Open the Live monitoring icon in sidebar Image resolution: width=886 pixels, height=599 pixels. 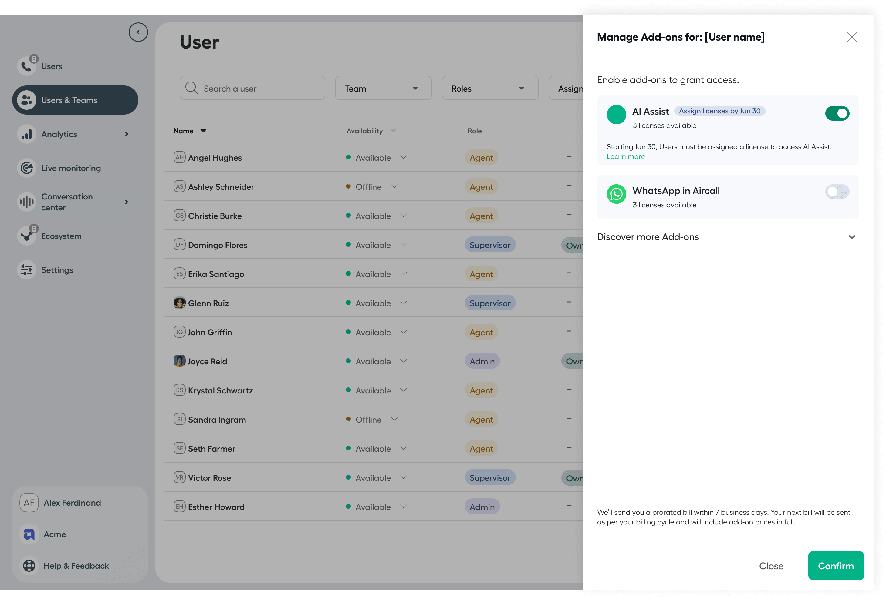[27, 168]
